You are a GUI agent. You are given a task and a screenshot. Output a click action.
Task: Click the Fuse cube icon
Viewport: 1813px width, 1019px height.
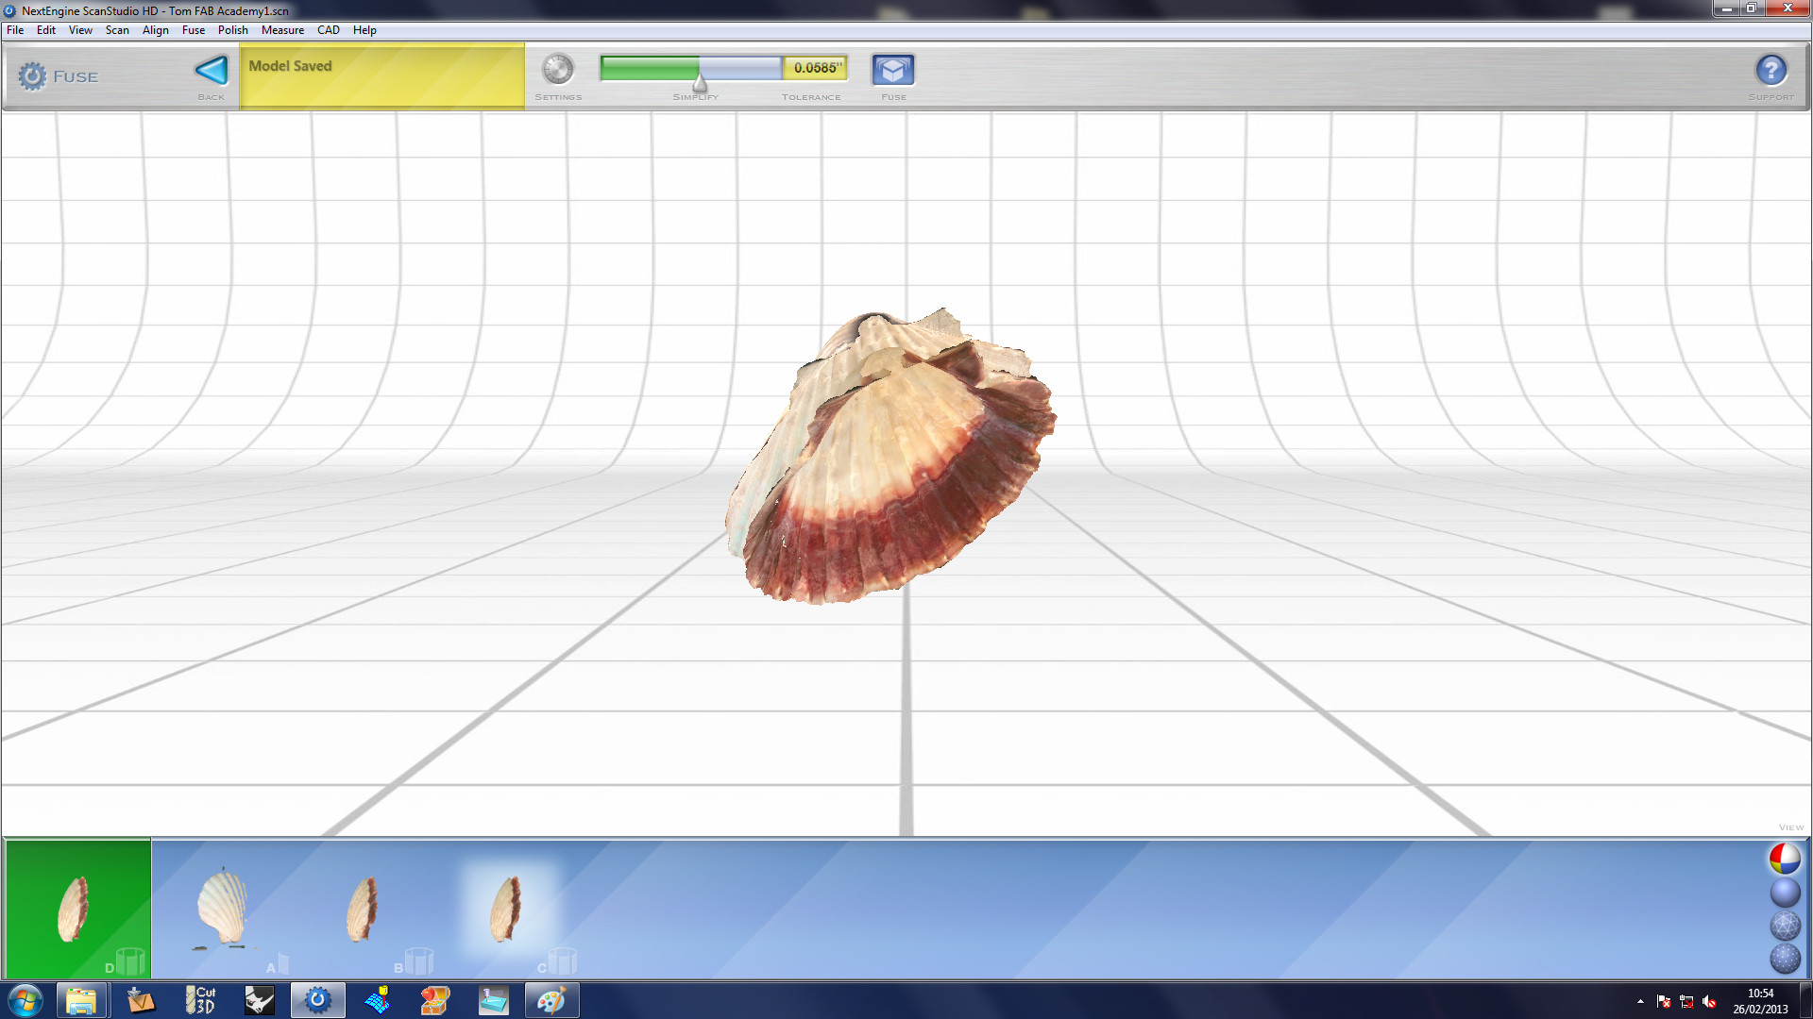tap(892, 70)
